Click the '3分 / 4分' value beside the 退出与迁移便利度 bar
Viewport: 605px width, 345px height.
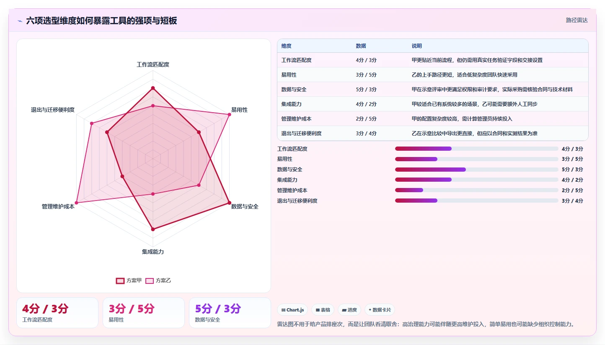click(572, 201)
